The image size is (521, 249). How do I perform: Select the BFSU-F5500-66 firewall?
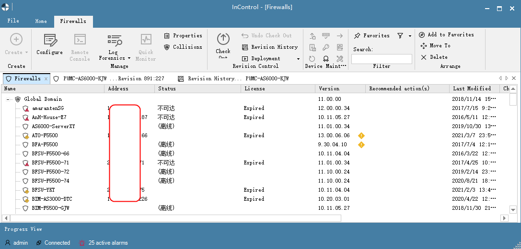50,153
